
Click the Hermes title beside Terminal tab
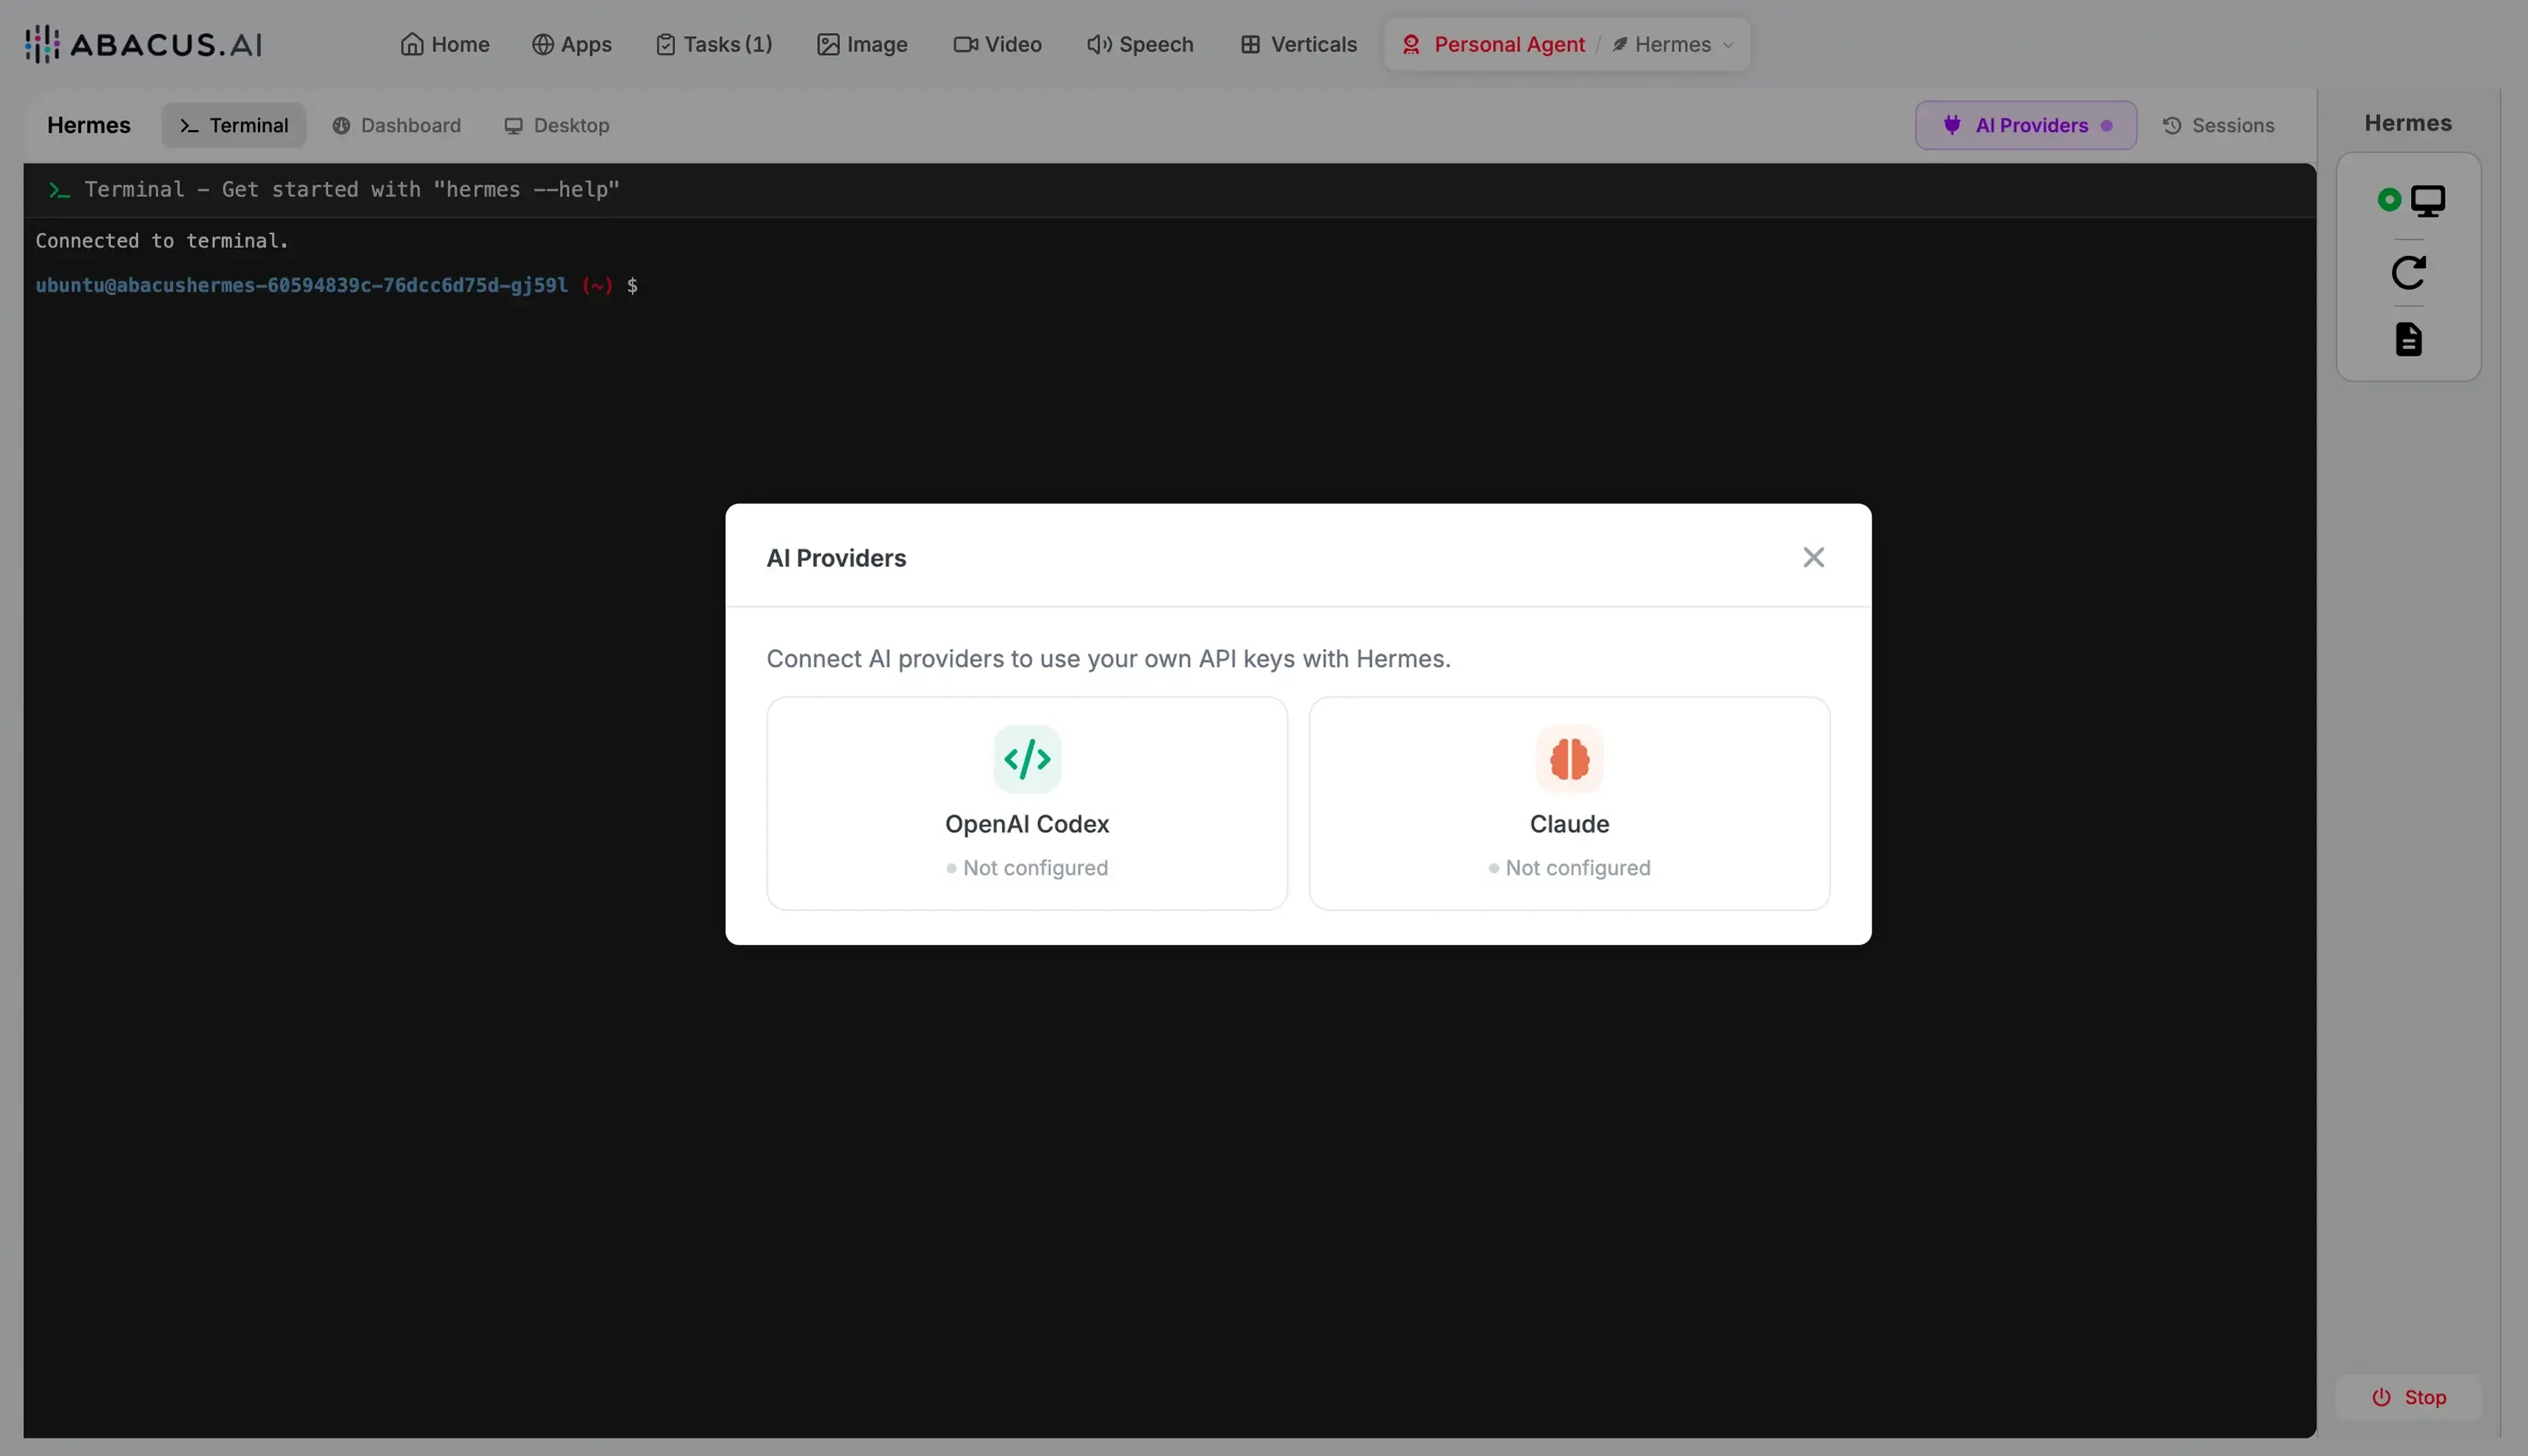(89, 125)
